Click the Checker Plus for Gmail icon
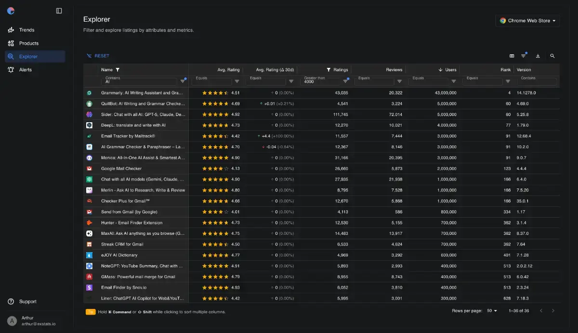This screenshot has height=333, width=578. [x=89, y=201]
